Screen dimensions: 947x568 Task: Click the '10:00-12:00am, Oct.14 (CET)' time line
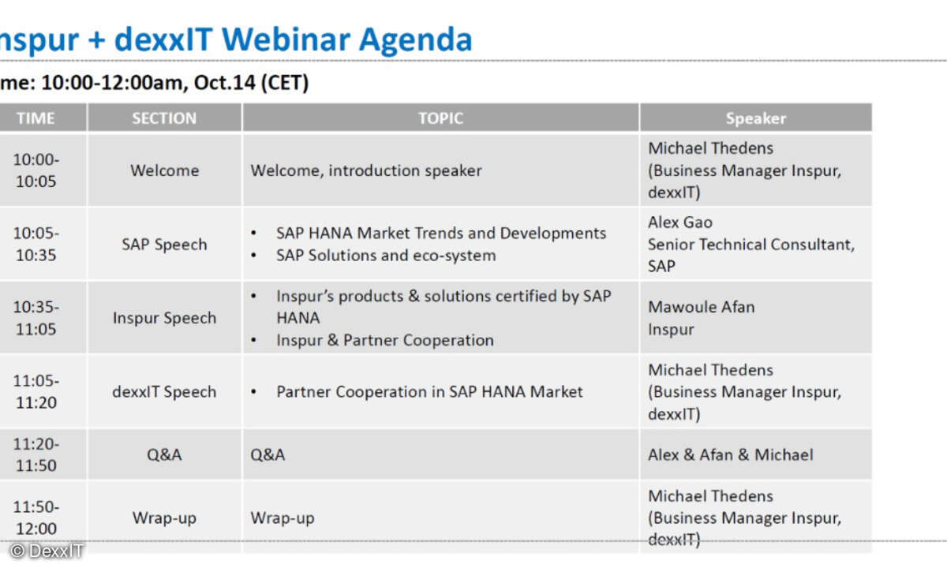coord(155,82)
